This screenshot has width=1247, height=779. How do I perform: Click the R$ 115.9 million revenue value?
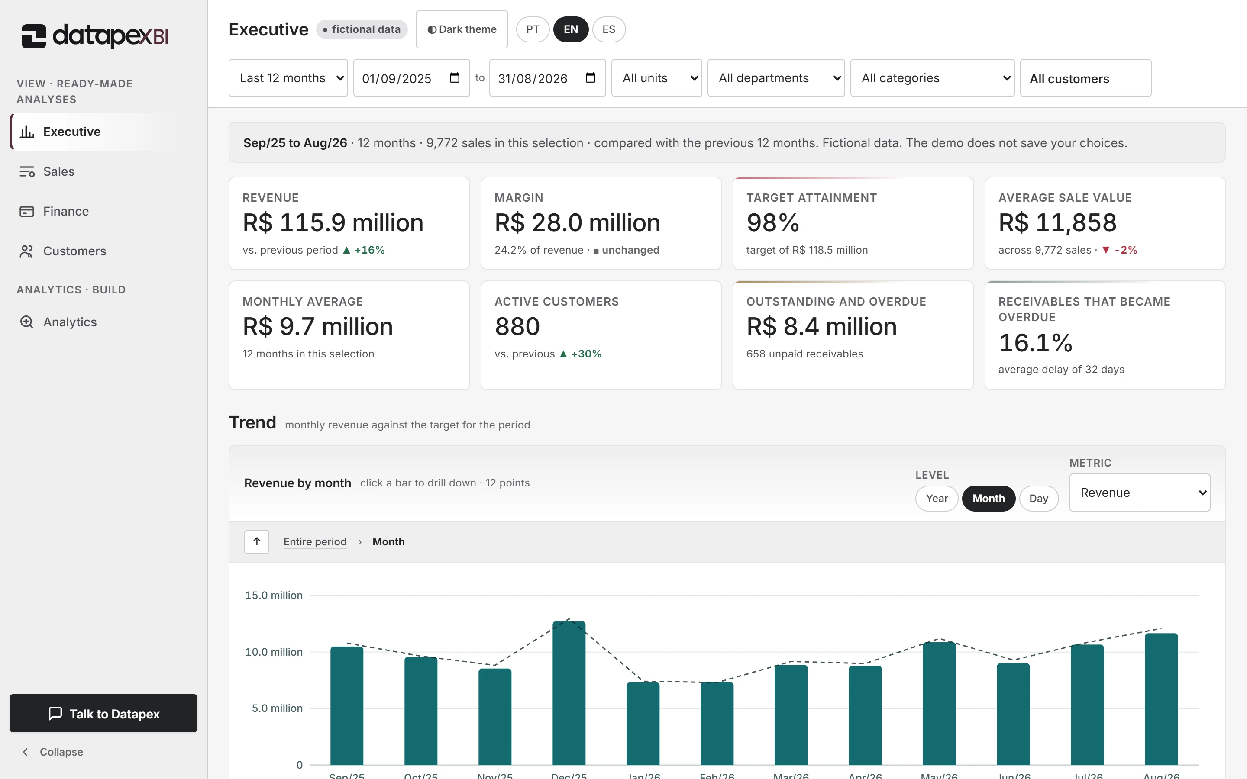333,222
